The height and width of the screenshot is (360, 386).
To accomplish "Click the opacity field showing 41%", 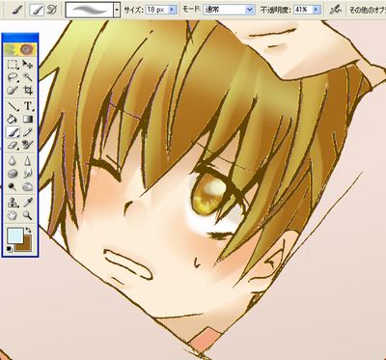I will (x=303, y=10).
